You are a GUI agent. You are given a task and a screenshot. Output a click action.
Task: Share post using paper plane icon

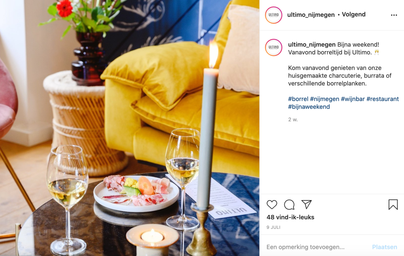click(306, 204)
